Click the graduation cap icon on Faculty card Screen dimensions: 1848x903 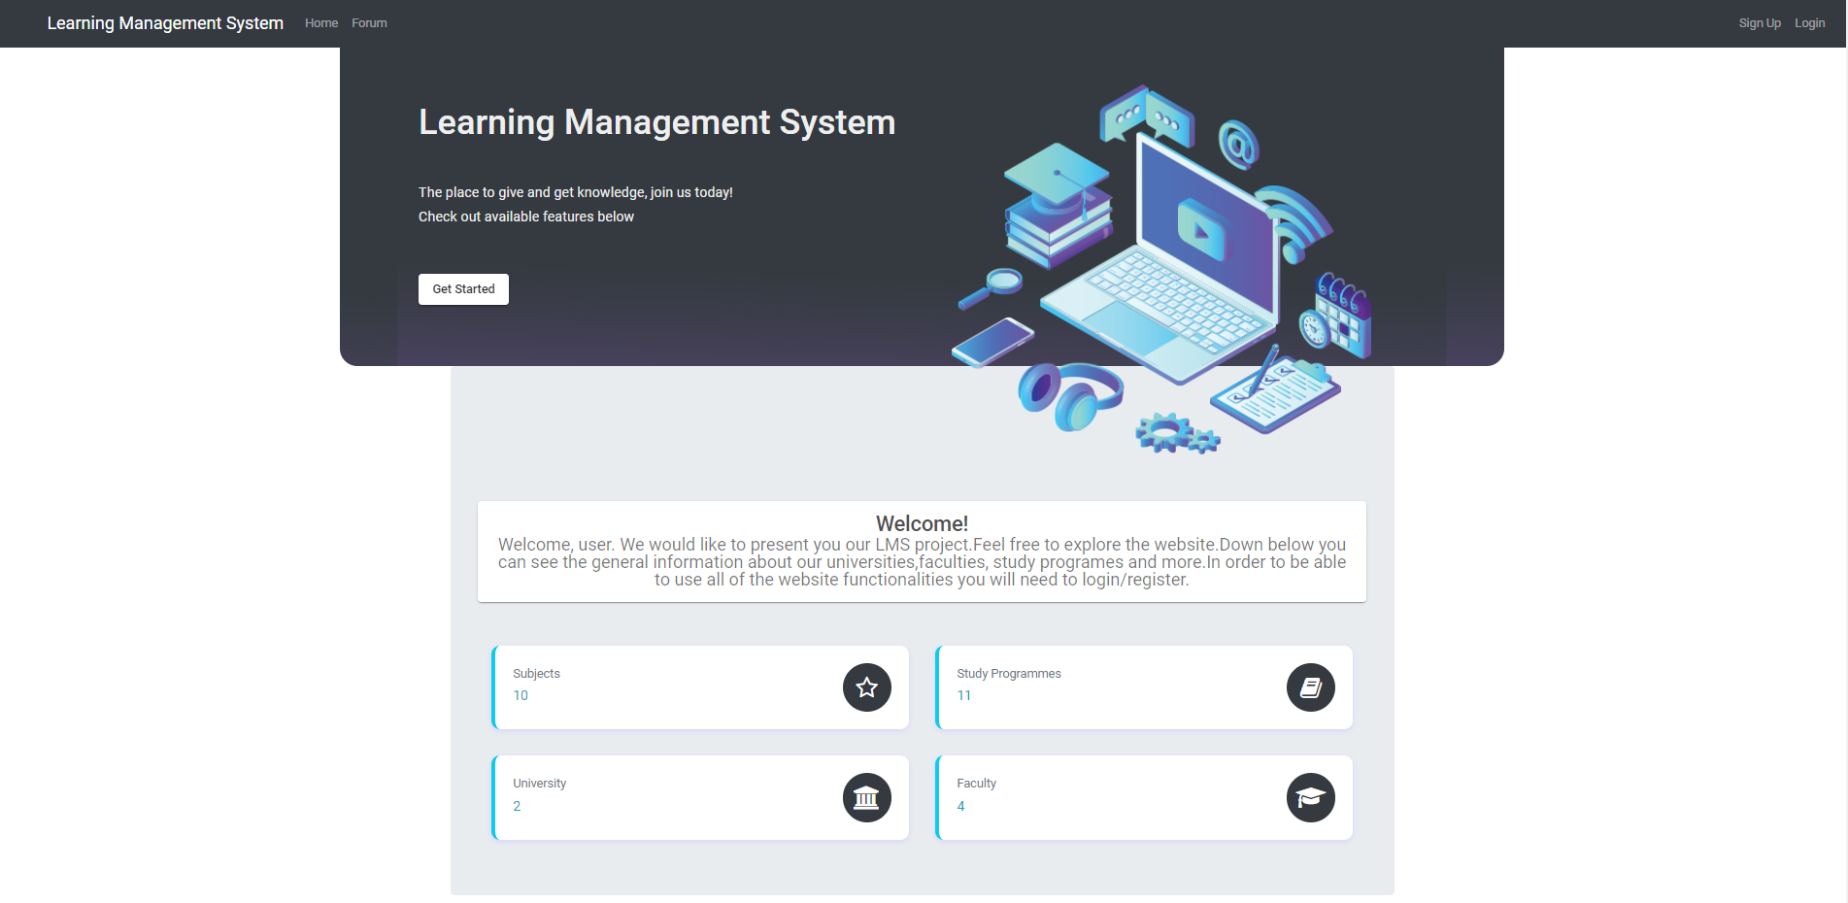tap(1310, 797)
